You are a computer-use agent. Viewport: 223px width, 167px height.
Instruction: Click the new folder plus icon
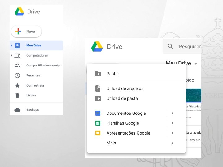coord(98,74)
